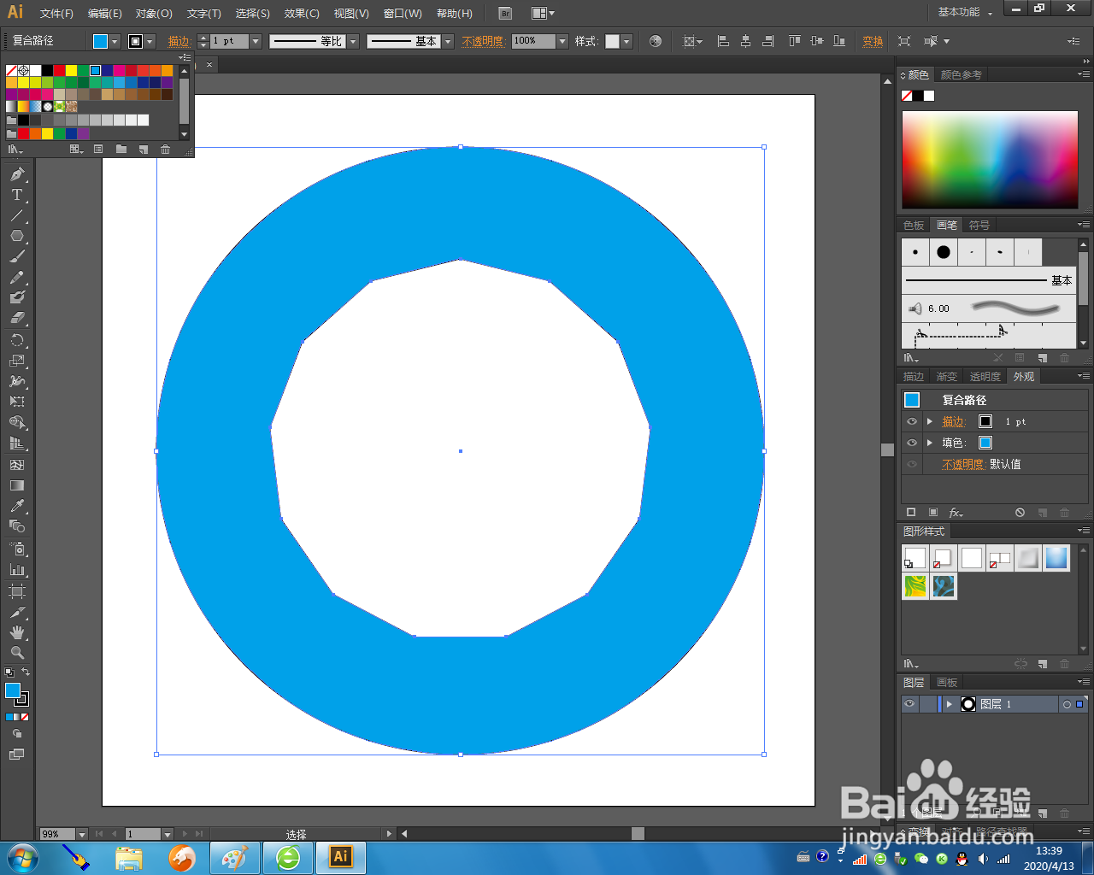Open the 对象(O) menu
This screenshot has height=875, width=1094.
[x=154, y=13]
